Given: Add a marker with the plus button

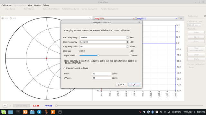Looking at the screenshot, I should 5,106.
